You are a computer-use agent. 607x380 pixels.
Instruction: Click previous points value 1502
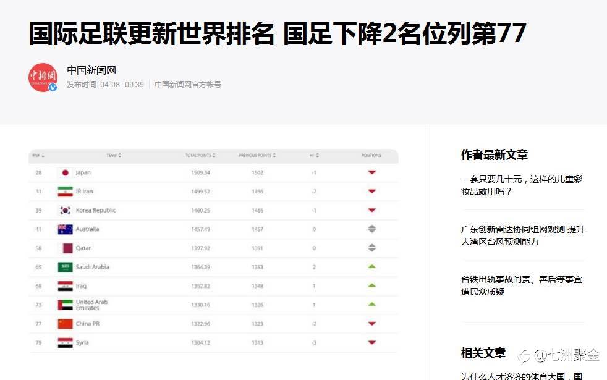click(x=257, y=172)
